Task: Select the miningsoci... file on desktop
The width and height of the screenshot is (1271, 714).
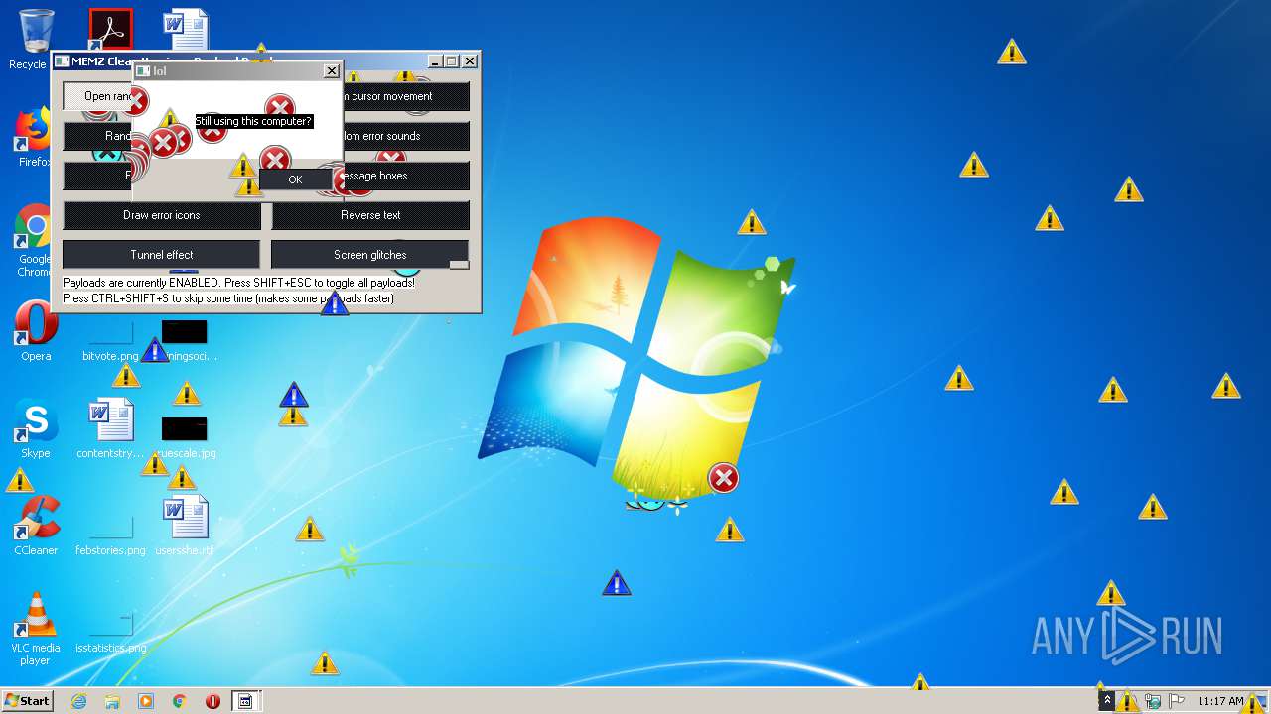Action: [x=185, y=341]
